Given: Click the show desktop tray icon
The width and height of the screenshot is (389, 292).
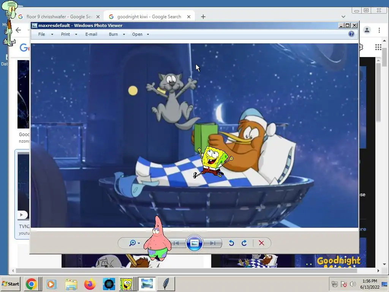Looking at the screenshot, I should (384, 284).
